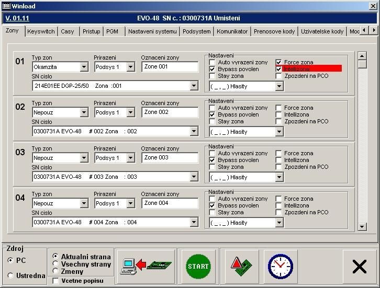Uncheck Bypass povolen for zone 02
The height and width of the screenshot is (288, 380).
pyautogui.click(x=212, y=114)
